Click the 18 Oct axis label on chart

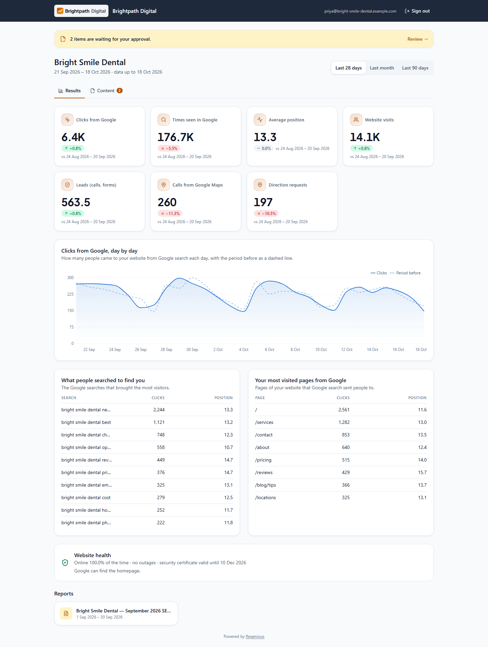coord(421,350)
